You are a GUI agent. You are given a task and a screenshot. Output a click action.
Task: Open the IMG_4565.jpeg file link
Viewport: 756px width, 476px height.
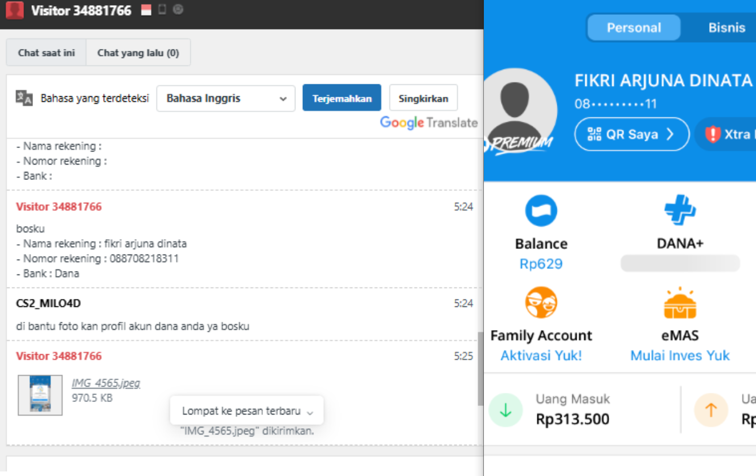pyautogui.click(x=106, y=383)
